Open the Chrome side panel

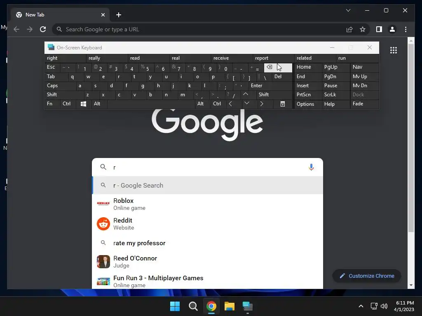(379, 29)
